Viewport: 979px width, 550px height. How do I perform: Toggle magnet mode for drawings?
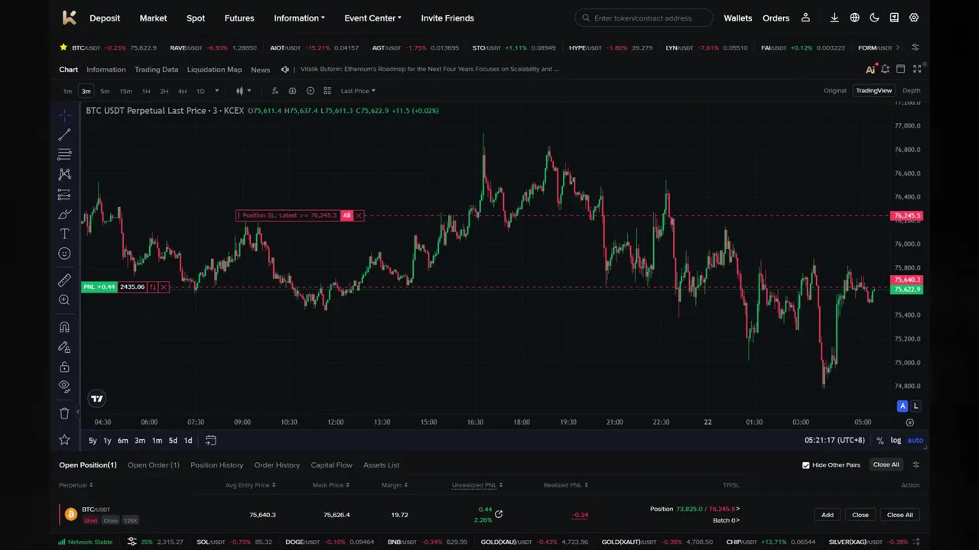click(x=64, y=328)
